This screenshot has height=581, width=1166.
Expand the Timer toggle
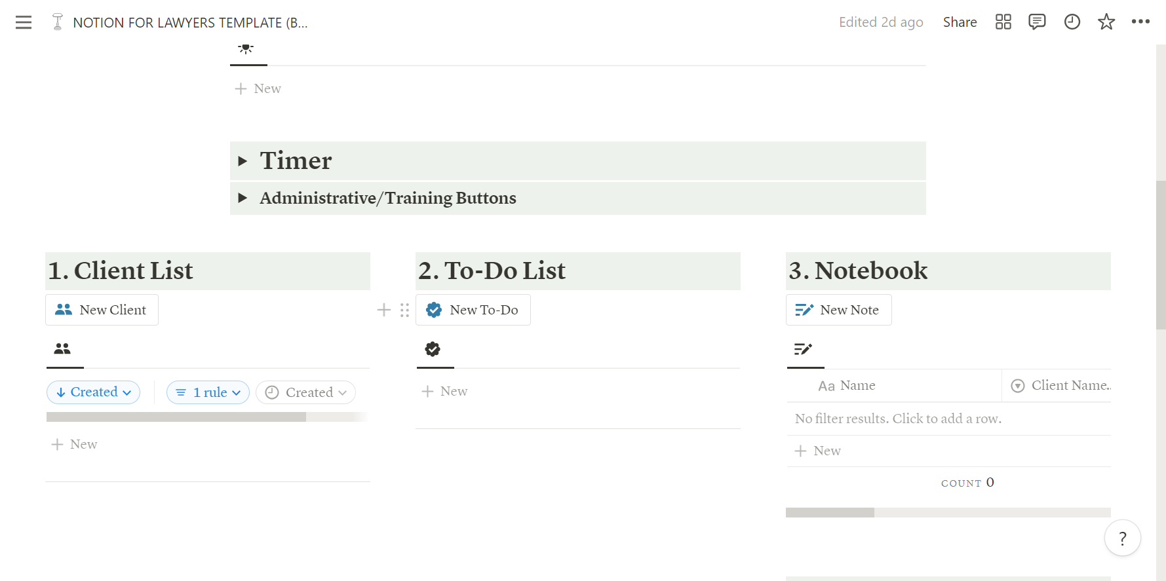tap(243, 161)
